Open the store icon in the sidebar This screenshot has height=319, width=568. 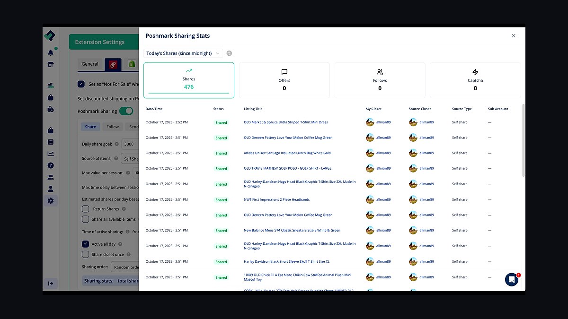(51, 64)
